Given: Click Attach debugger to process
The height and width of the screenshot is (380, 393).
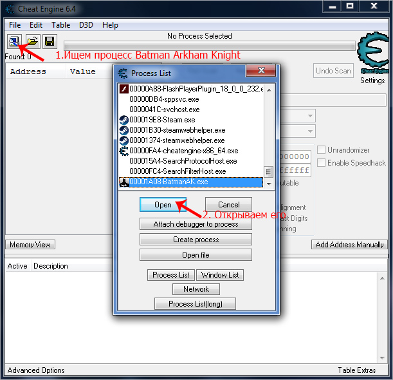Looking at the screenshot, I should pyautogui.click(x=196, y=224).
